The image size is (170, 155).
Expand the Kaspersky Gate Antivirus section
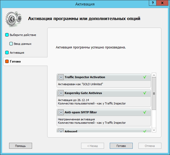[x=61, y=93]
